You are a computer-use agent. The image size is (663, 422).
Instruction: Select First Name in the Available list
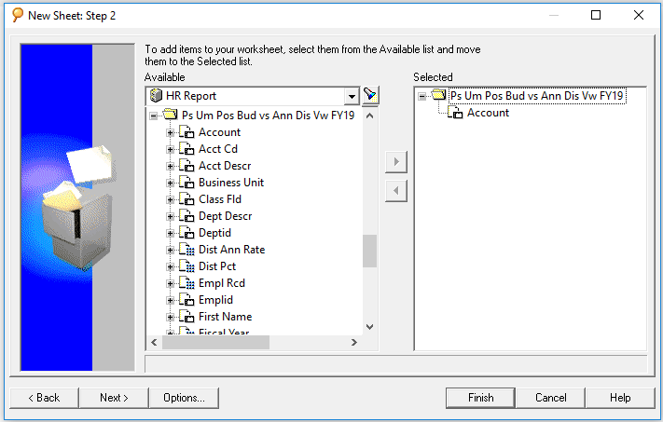coord(225,317)
